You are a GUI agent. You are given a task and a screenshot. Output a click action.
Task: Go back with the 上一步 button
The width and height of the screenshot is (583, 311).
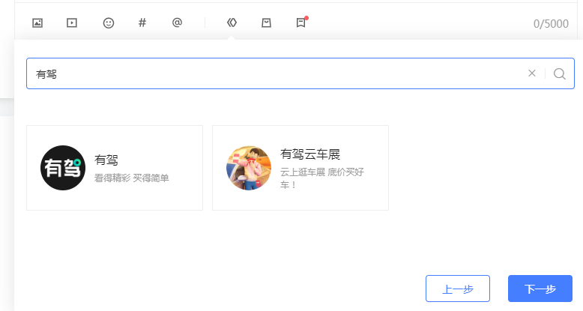click(458, 289)
